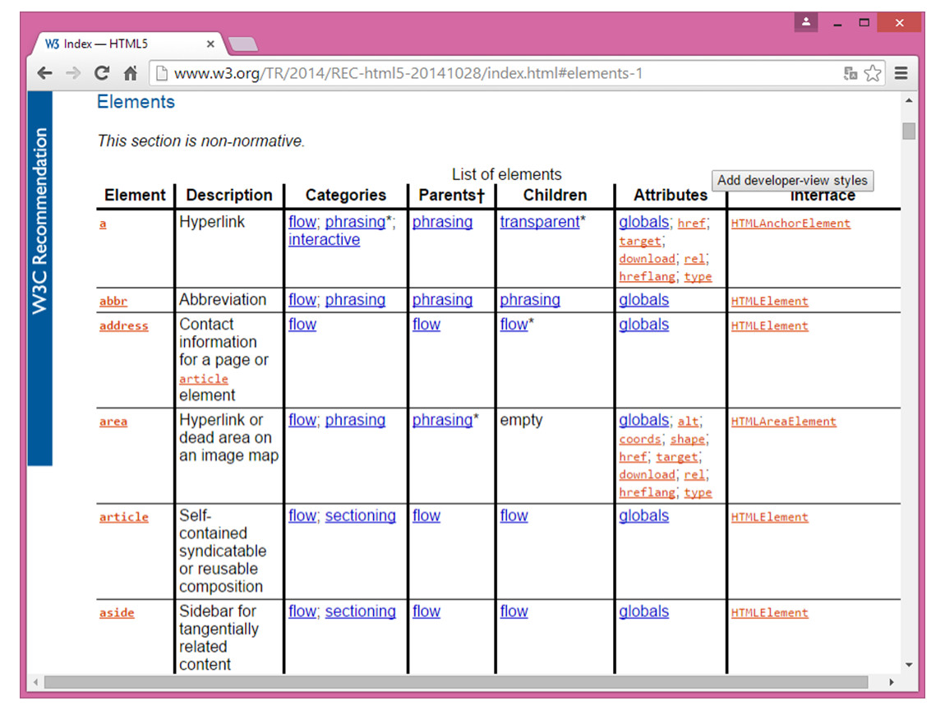Open the aside element link

117,612
